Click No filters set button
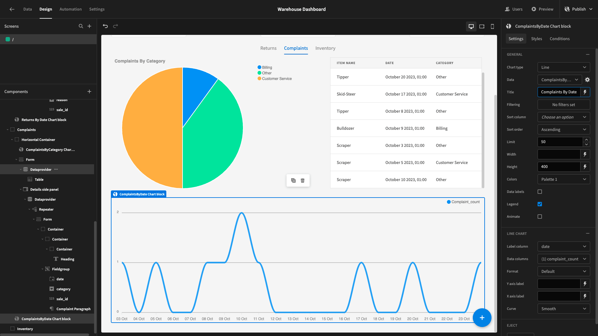598x336 pixels. [x=564, y=105]
